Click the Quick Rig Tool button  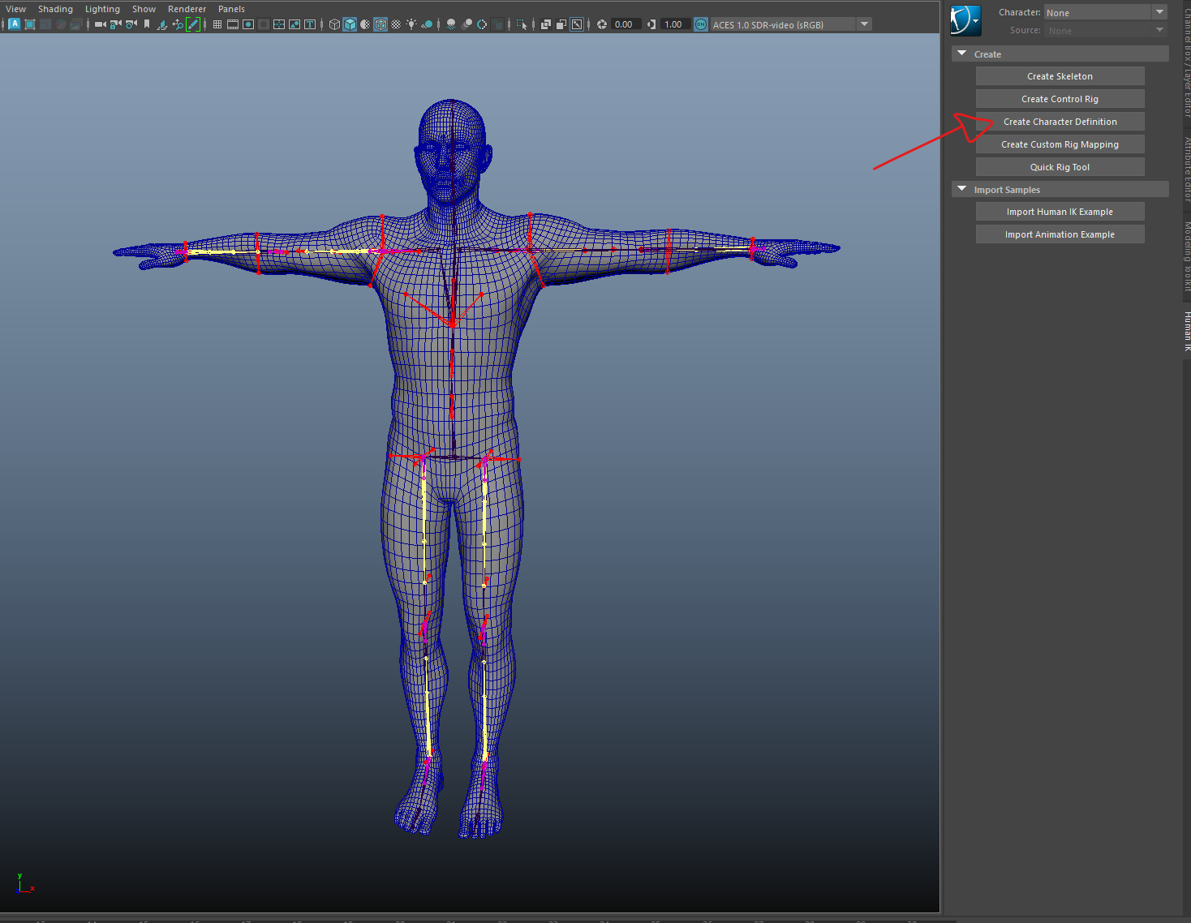[x=1060, y=167]
